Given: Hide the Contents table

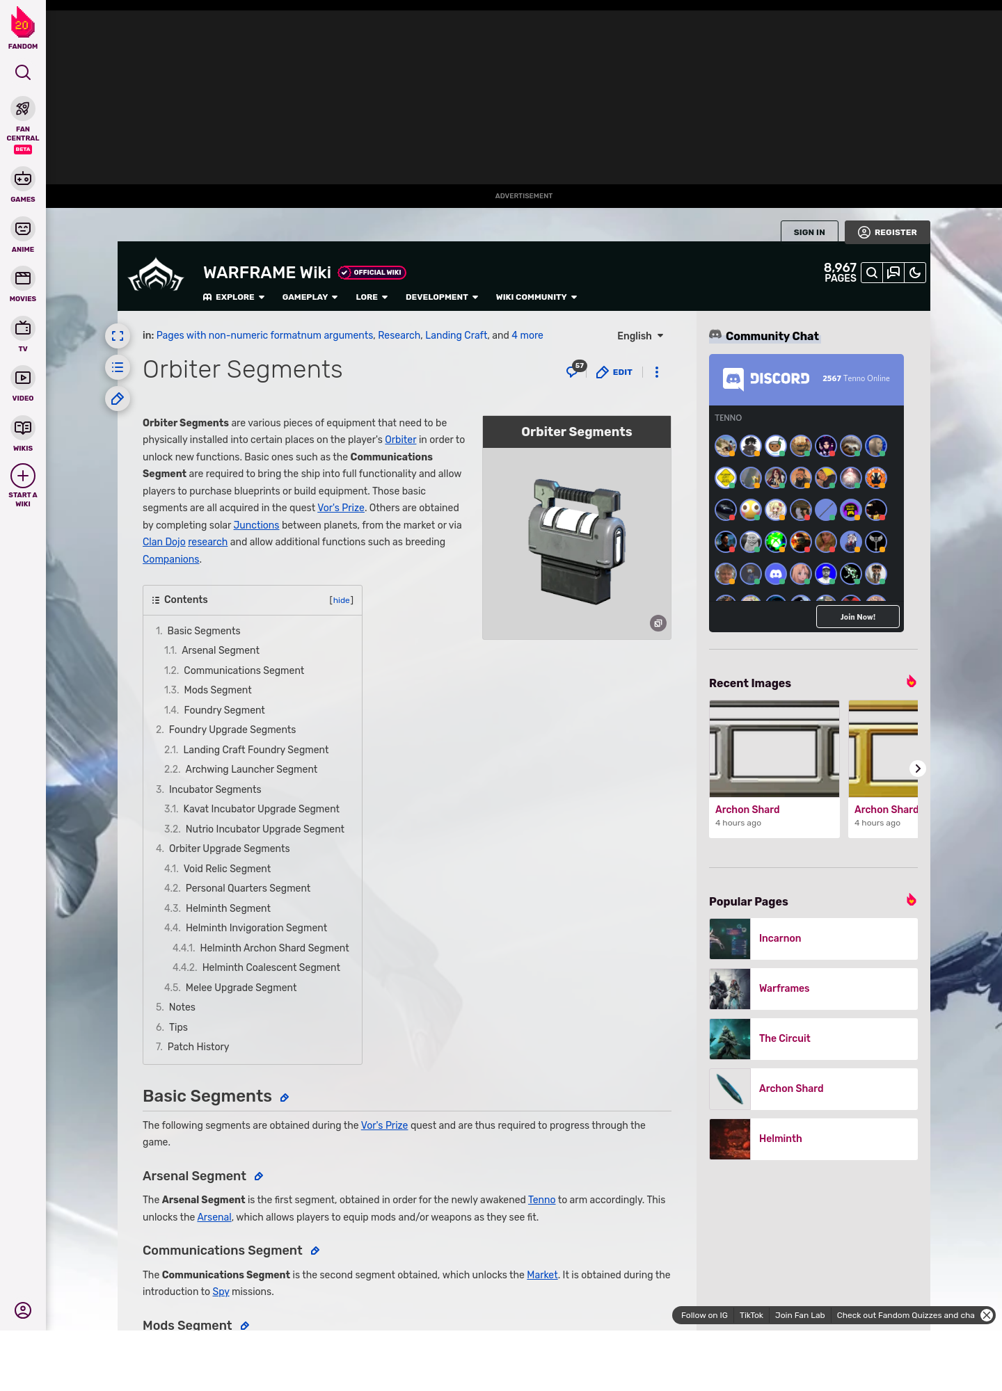Looking at the screenshot, I should click(342, 600).
